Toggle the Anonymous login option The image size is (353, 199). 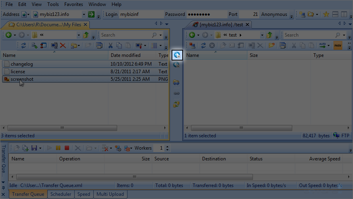point(274,14)
